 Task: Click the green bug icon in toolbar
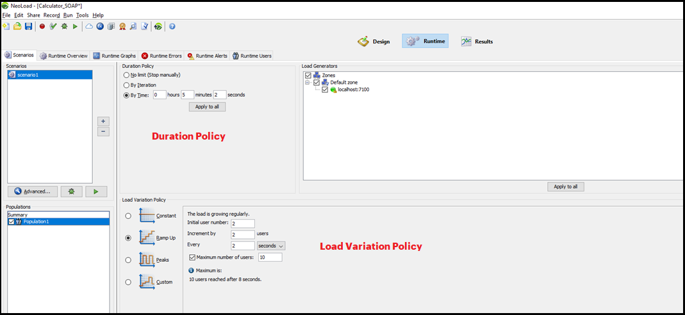(64, 27)
